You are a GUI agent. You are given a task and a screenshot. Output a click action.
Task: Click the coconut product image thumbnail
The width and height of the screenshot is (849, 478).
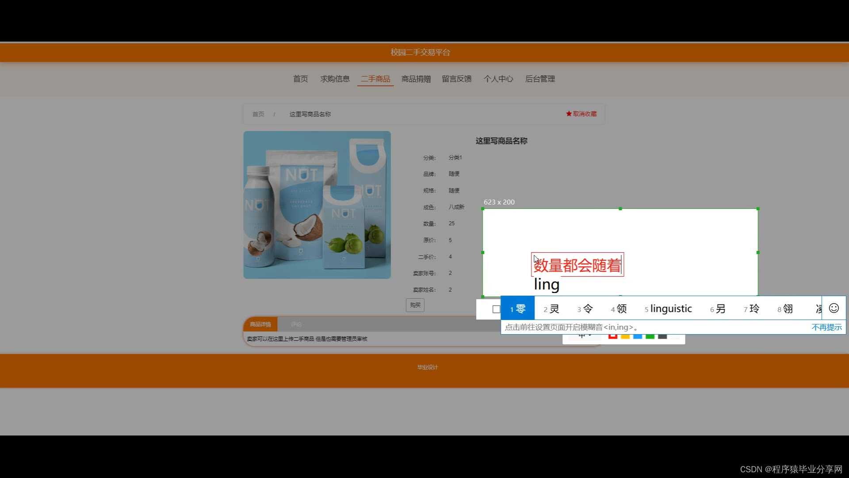(x=317, y=205)
